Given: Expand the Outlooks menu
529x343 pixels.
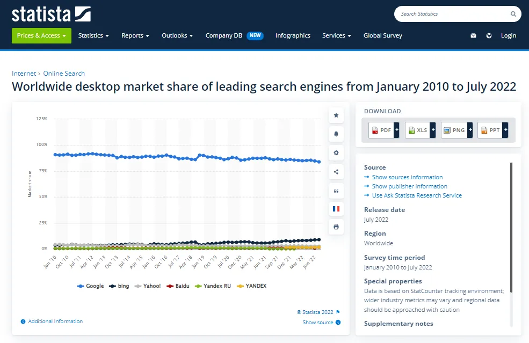Looking at the screenshot, I should pyautogui.click(x=177, y=36).
